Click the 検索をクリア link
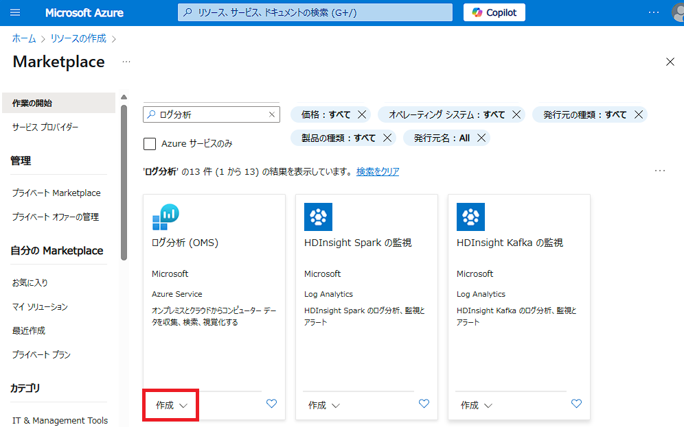The height and width of the screenshot is (427, 684). [376, 171]
